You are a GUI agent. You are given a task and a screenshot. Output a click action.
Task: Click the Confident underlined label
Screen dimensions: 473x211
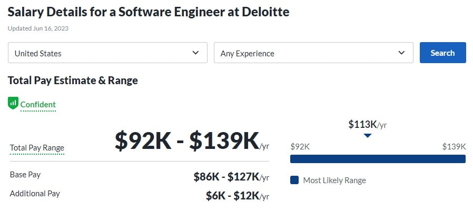pyautogui.click(x=38, y=105)
